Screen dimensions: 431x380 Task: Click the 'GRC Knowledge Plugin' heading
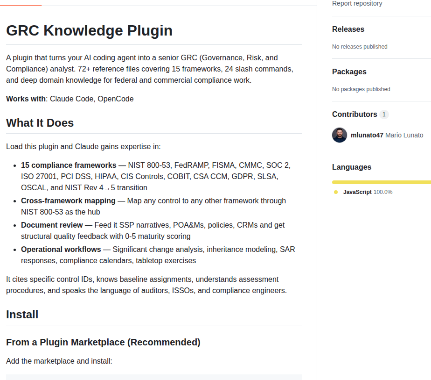coord(89,30)
